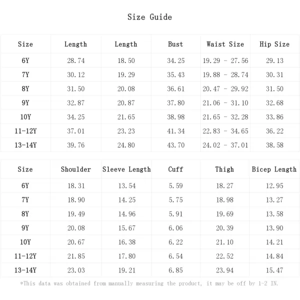
Task: Select the shoulder value 18.31
Action: [76, 186]
